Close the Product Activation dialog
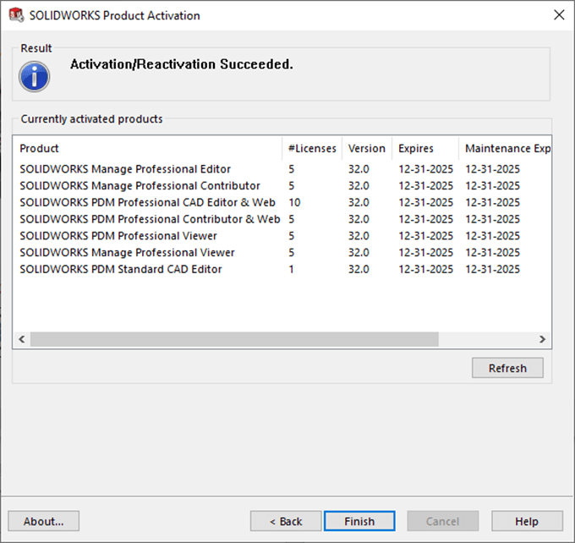 click(558, 15)
